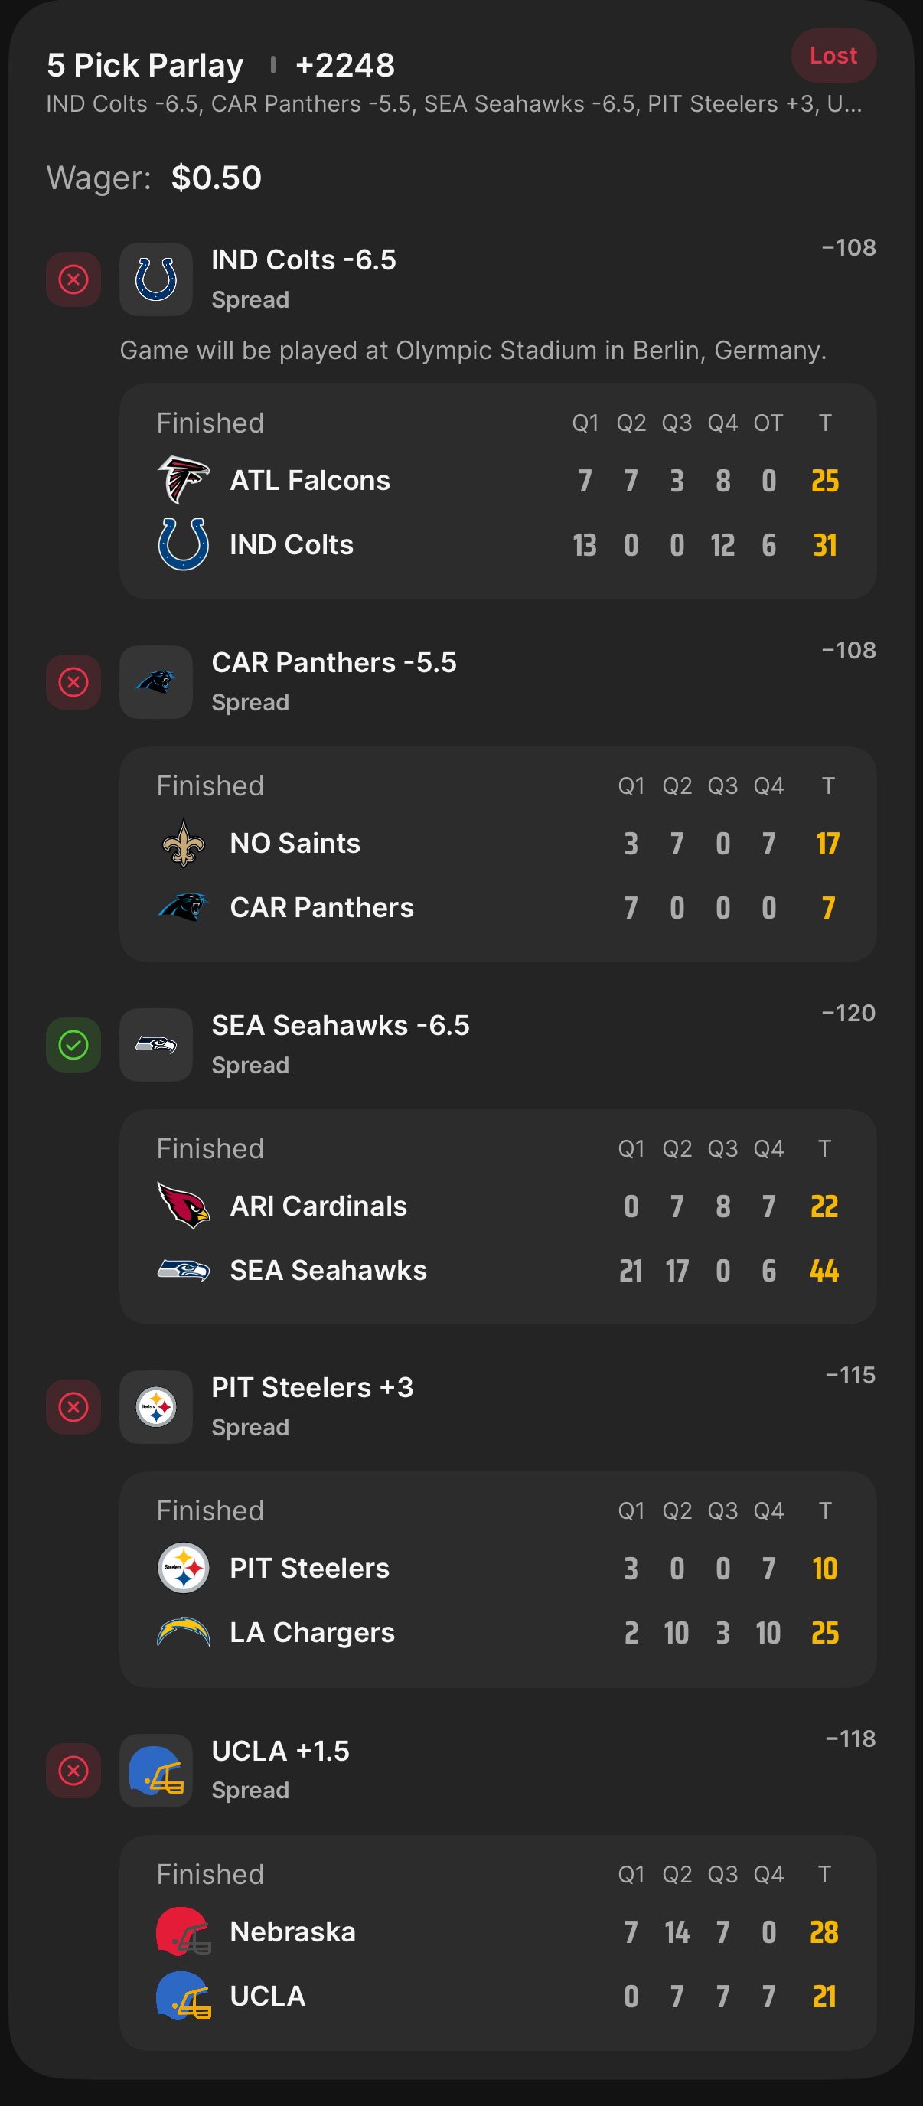Image resolution: width=923 pixels, height=2106 pixels.
Task: Select the SEA Seahawks -6.5 pick title
Action: [x=340, y=1025]
